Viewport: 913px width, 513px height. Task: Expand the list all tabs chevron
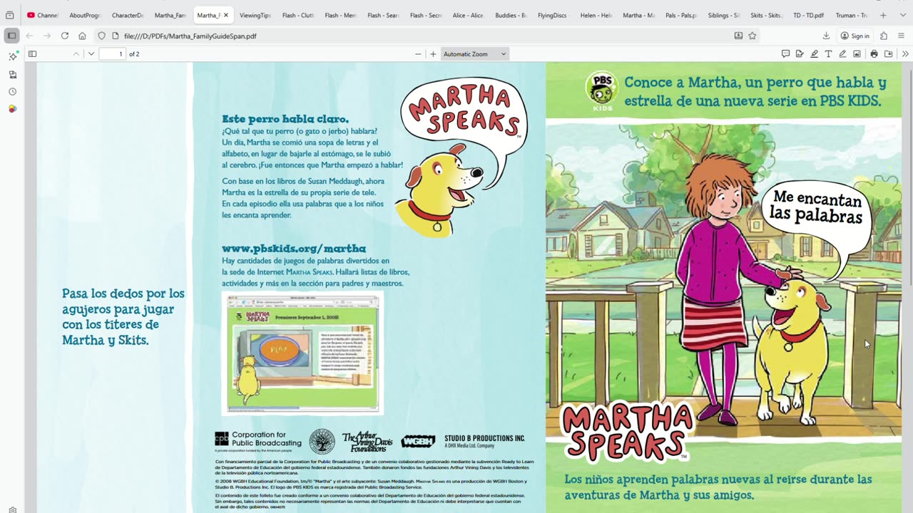coord(902,15)
